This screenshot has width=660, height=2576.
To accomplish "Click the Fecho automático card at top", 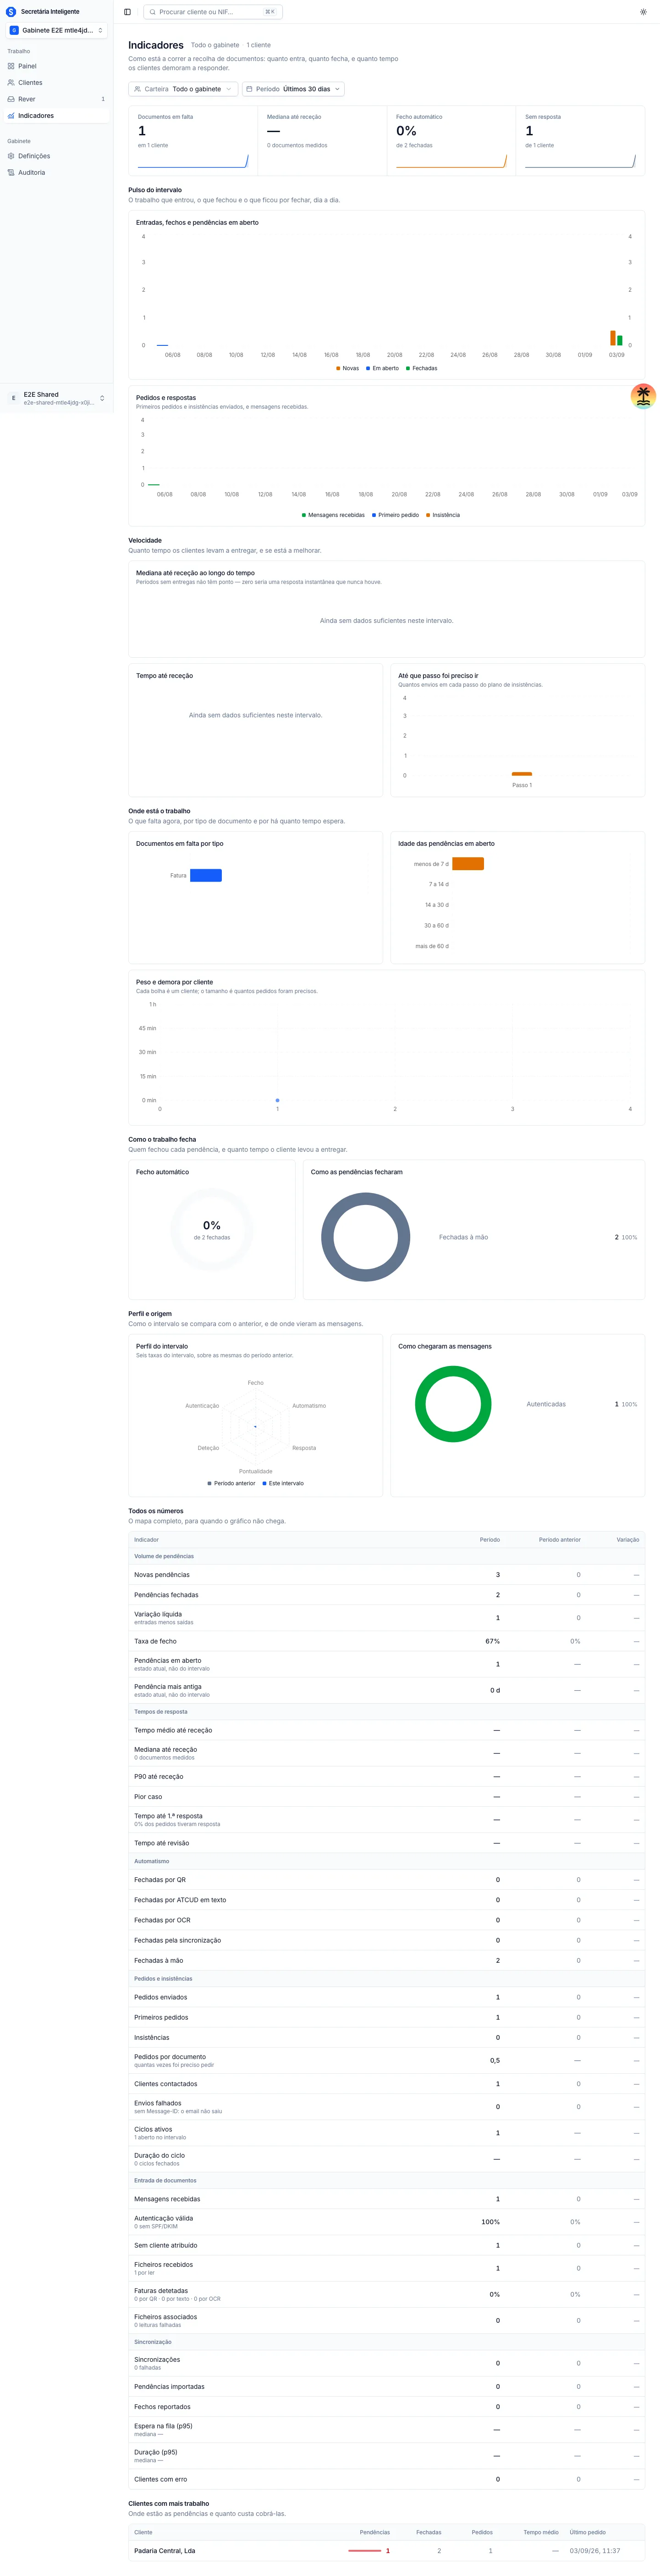I will coord(451,141).
